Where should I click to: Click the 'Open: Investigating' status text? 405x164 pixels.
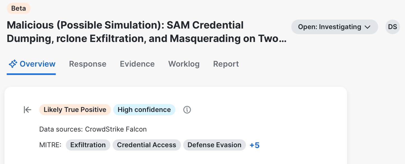[329, 27]
